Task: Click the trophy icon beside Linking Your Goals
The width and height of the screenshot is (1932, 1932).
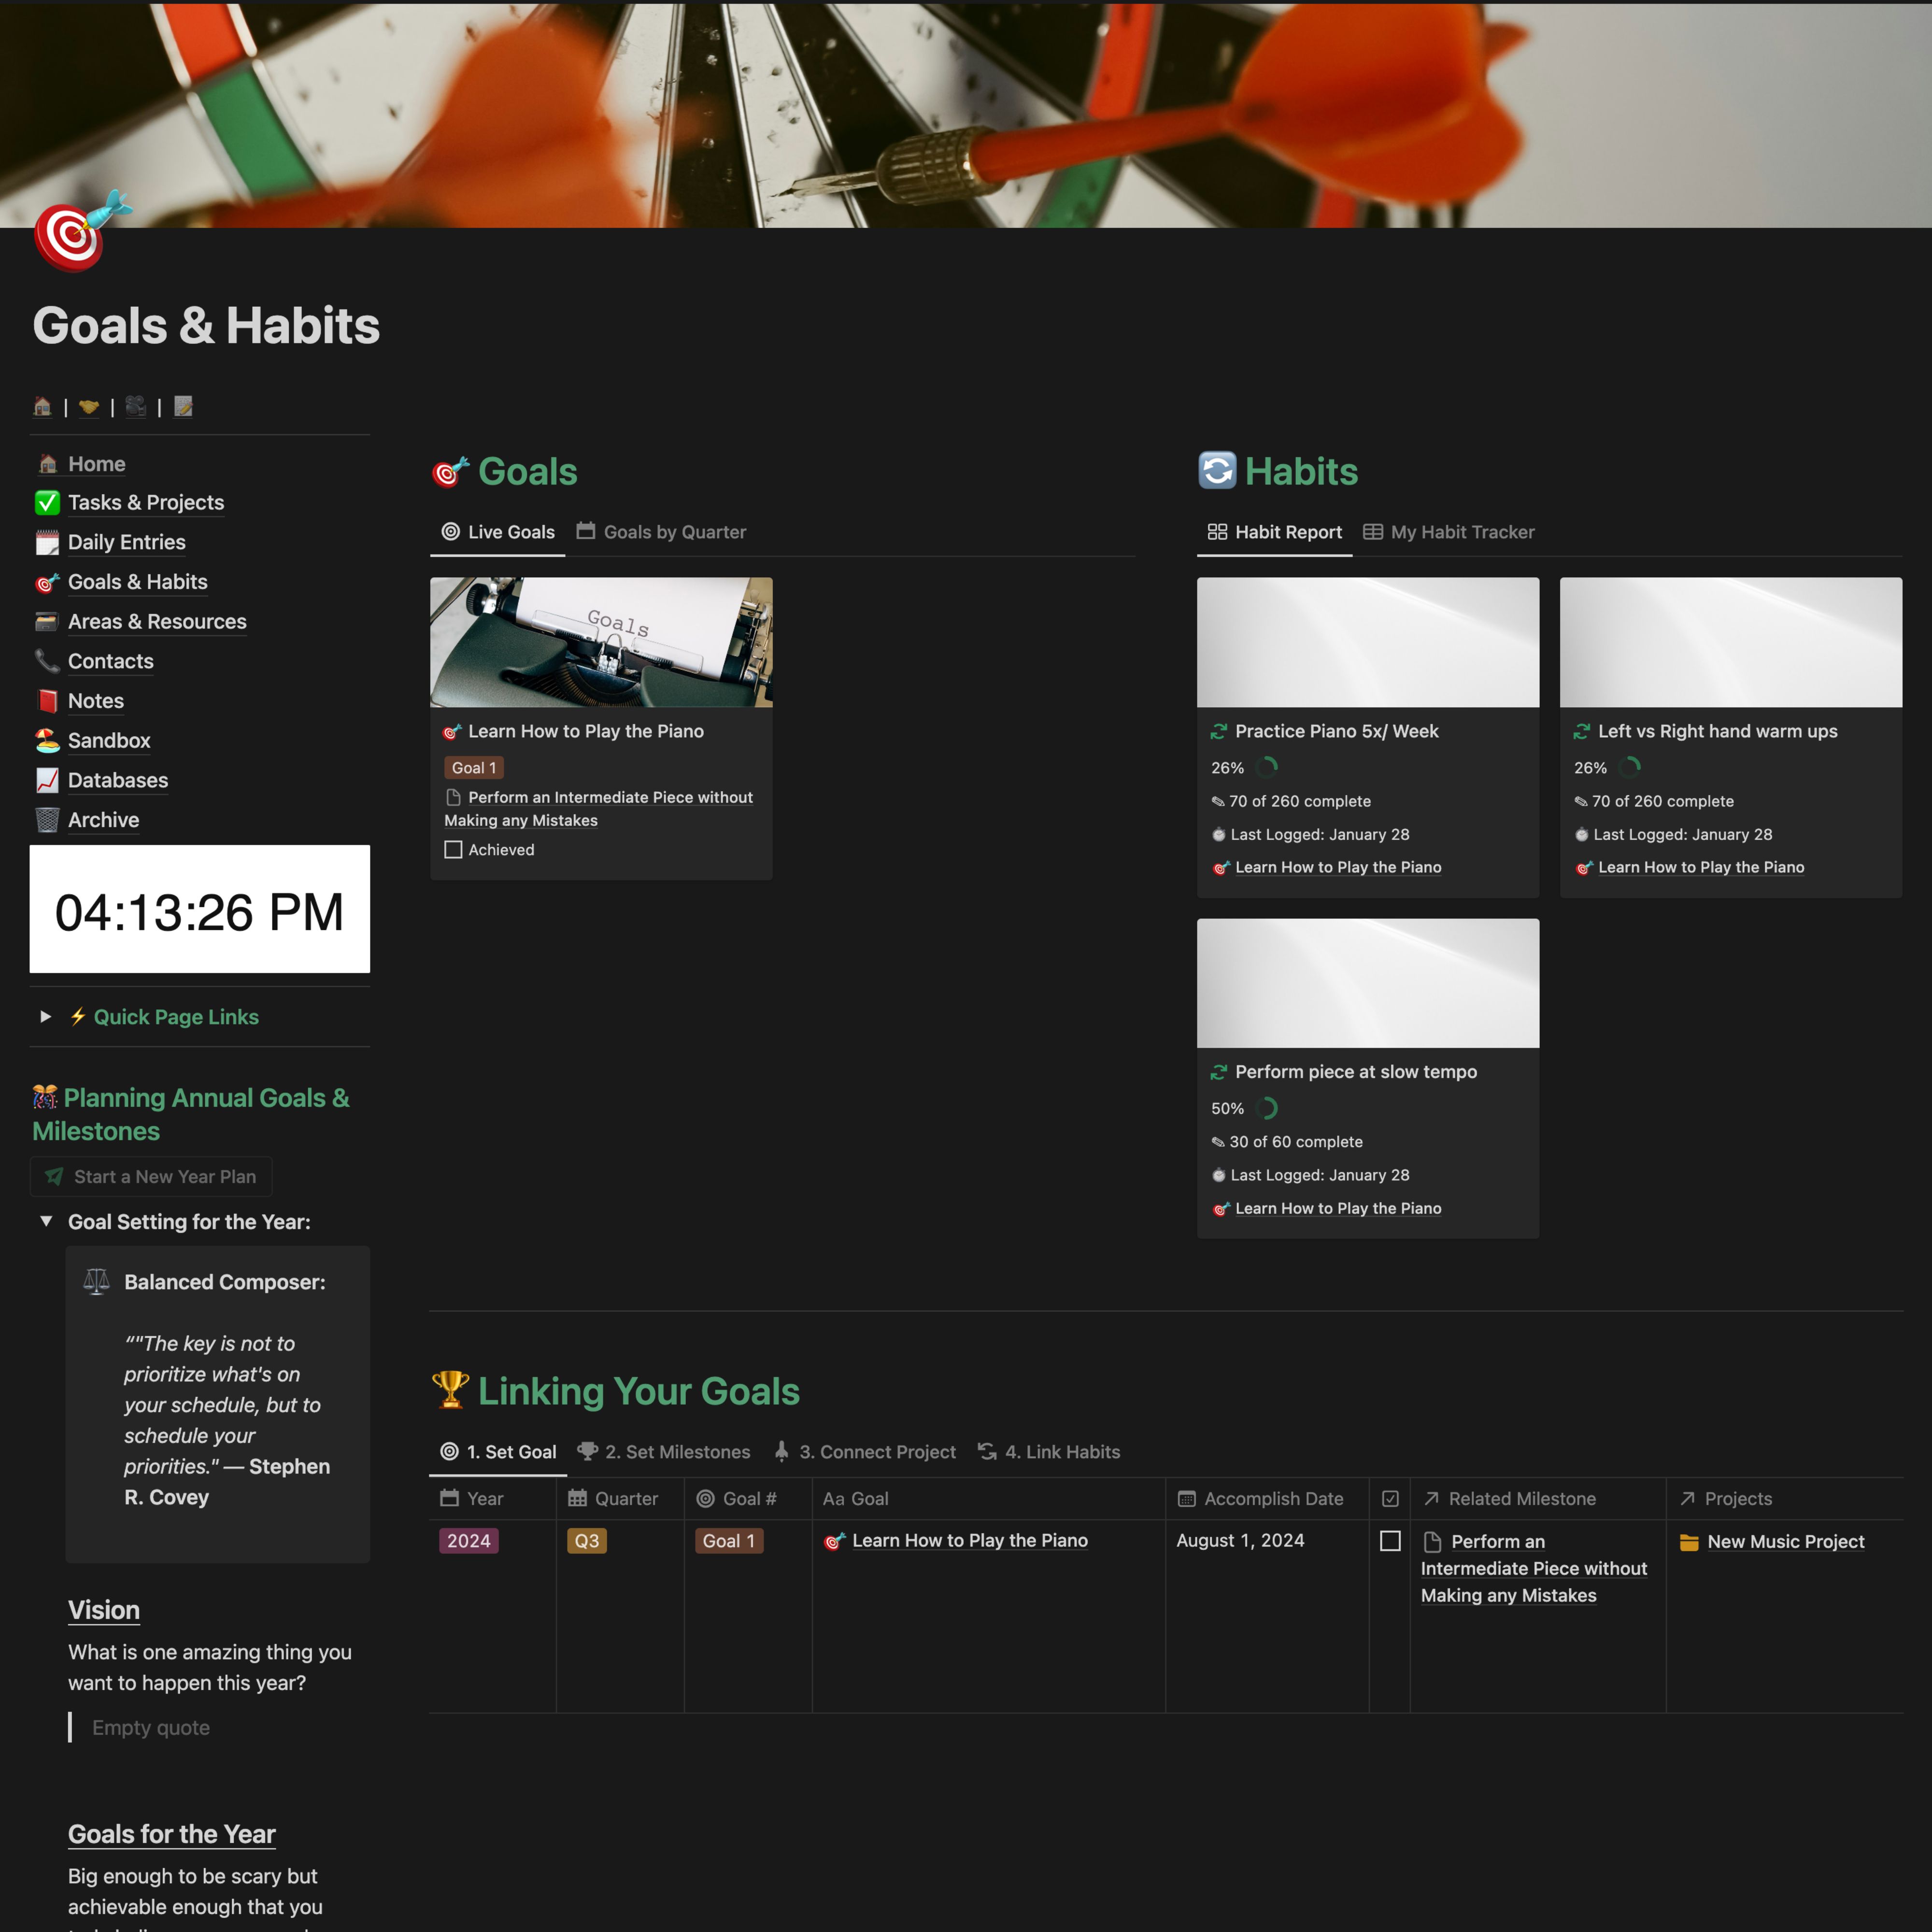Action: click(450, 1390)
